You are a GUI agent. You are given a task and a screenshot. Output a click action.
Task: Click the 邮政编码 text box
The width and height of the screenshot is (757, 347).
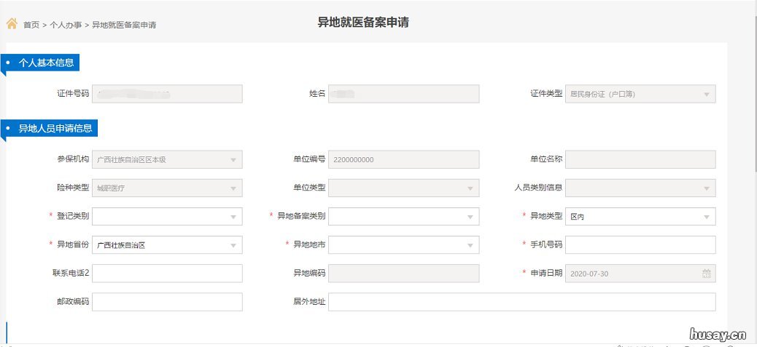click(167, 302)
